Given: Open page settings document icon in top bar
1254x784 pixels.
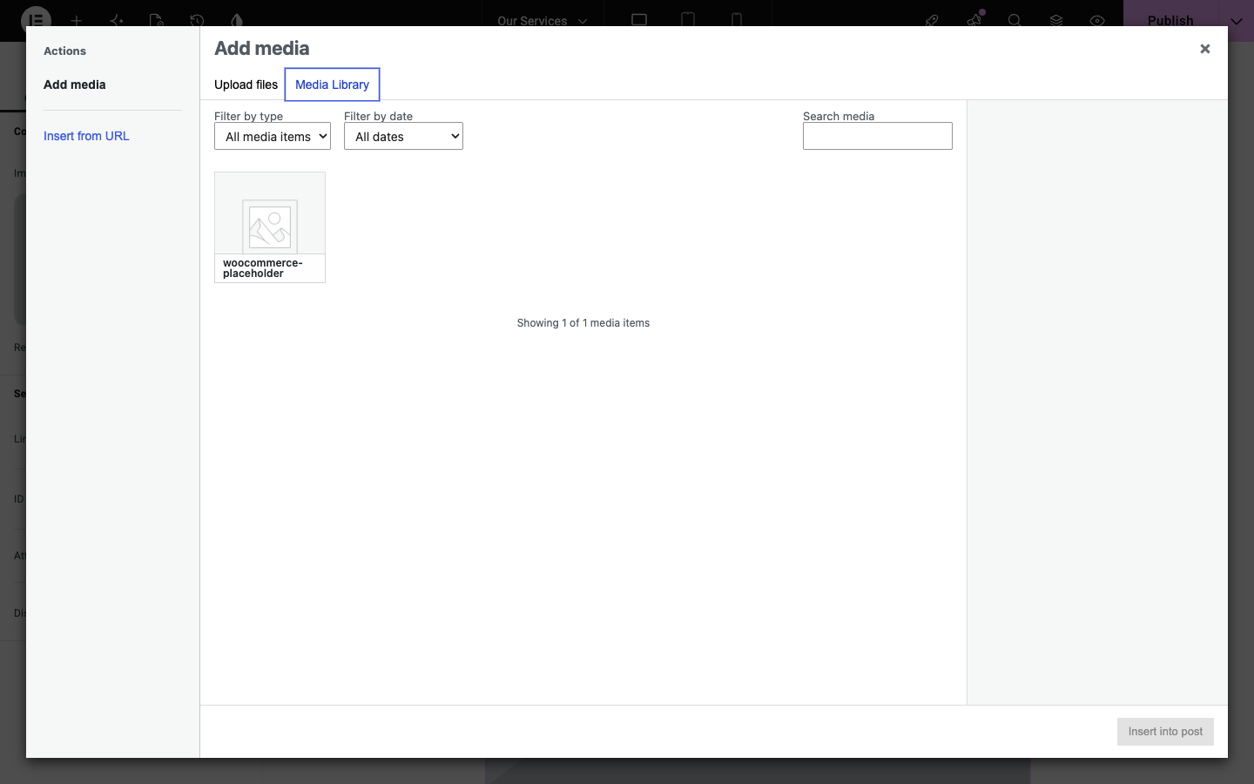Looking at the screenshot, I should click(x=157, y=20).
